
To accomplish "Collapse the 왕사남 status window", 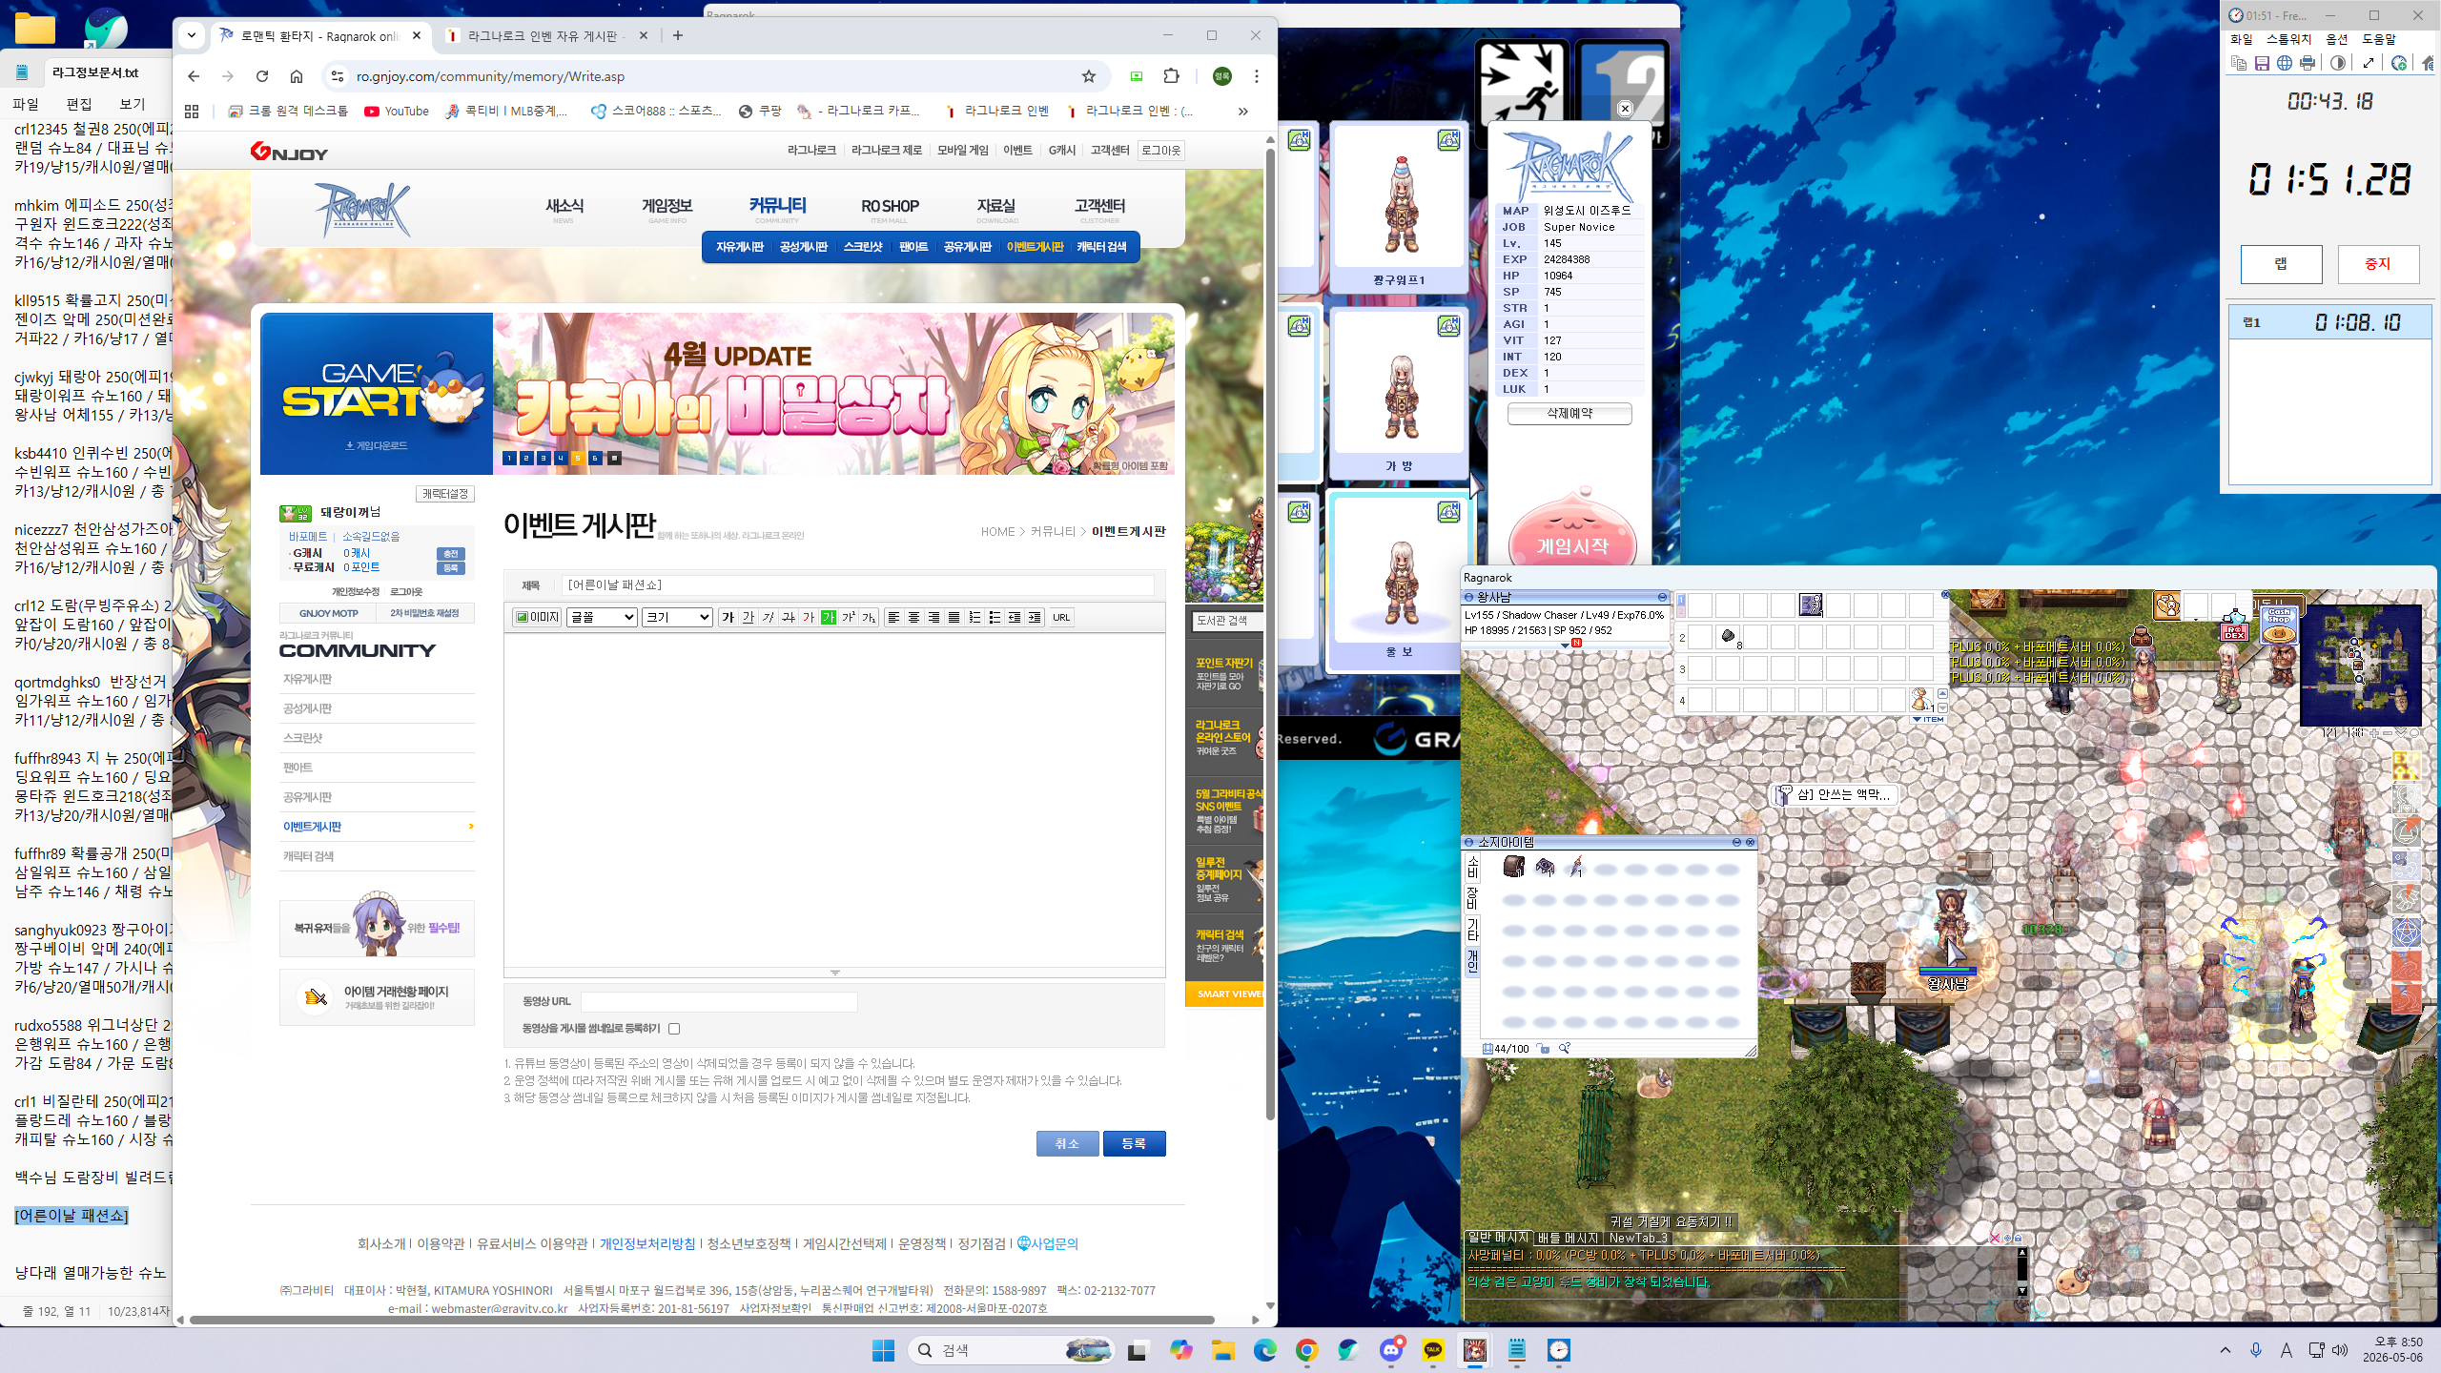I will click(1662, 597).
